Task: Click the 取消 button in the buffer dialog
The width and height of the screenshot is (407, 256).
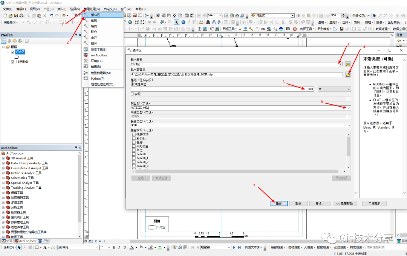Action: tap(298, 204)
